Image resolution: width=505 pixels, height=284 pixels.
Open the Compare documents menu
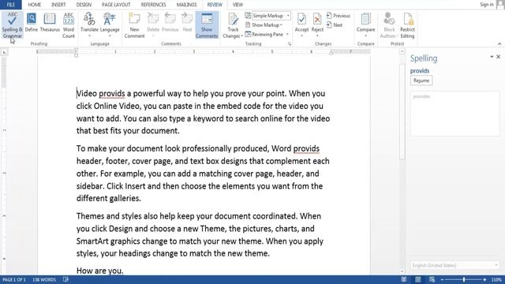point(365,24)
